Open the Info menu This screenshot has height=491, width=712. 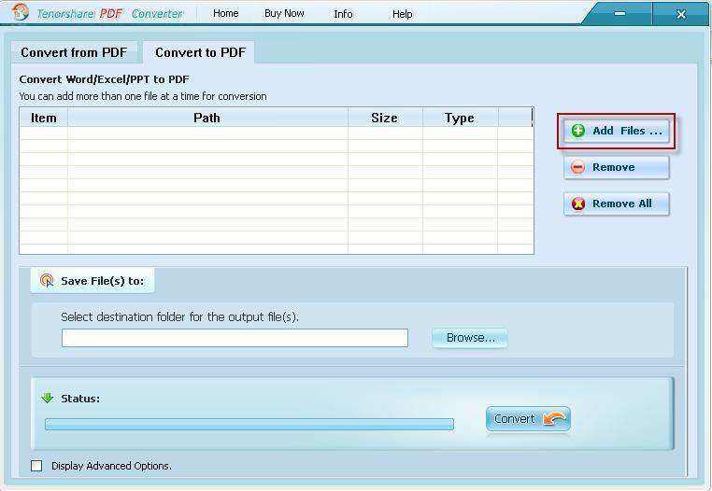pos(343,14)
